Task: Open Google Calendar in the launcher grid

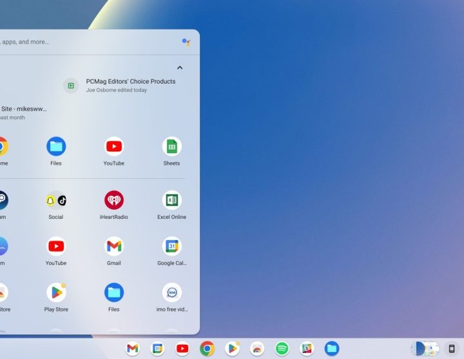Action: tap(171, 246)
